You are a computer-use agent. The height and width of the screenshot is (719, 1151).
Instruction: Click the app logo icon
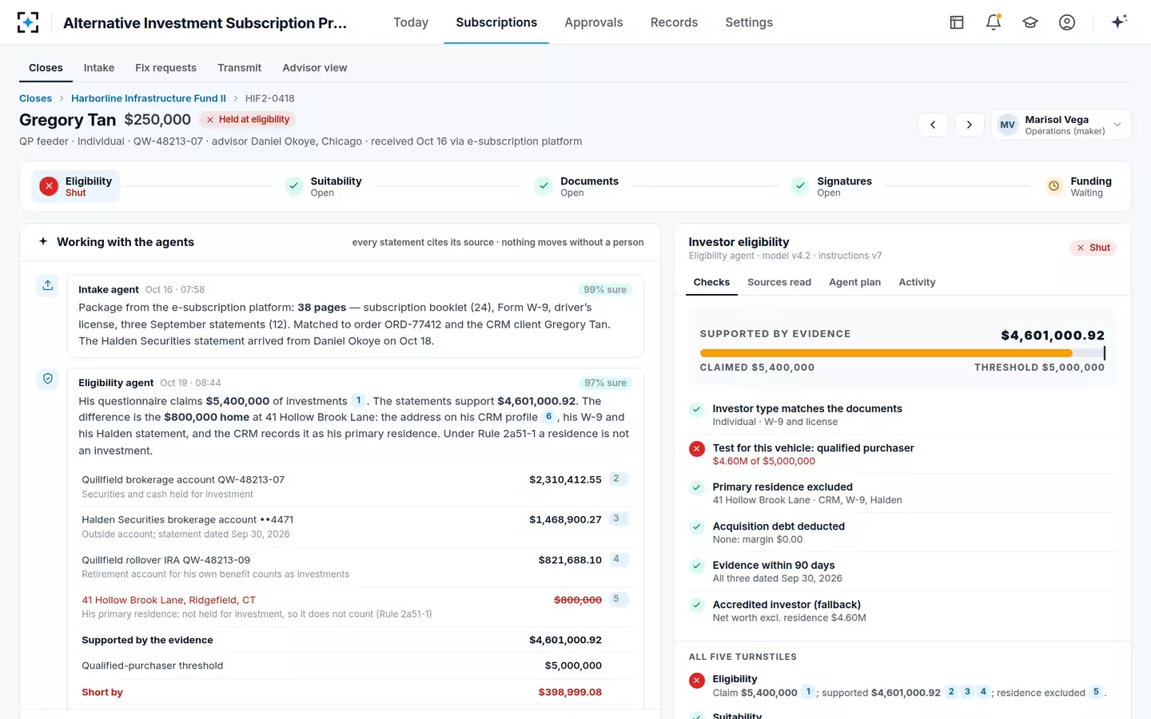pyautogui.click(x=28, y=22)
